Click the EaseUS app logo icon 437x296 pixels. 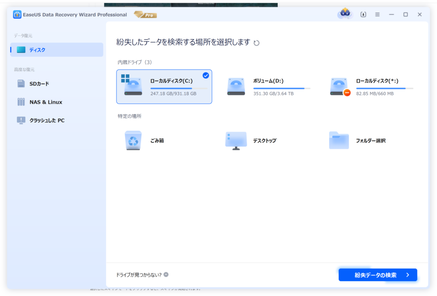point(17,15)
